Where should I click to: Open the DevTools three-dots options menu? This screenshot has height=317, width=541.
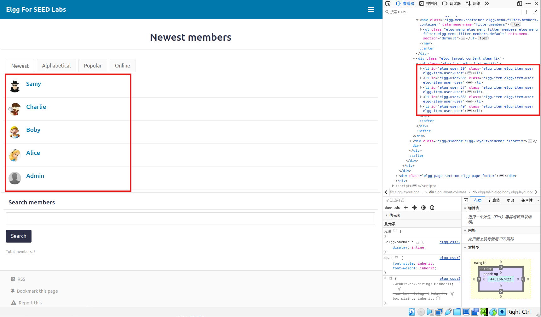pyautogui.click(x=528, y=3)
